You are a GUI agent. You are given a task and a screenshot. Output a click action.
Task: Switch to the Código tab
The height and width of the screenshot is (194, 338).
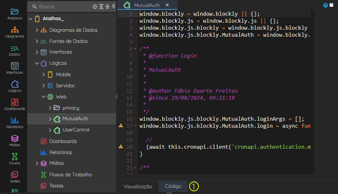(x=173, y=186)
